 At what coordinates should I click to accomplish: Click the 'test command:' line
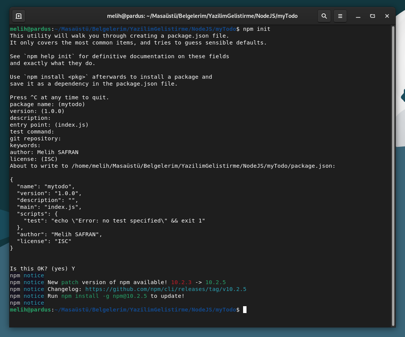pyautogui.click(x=32, y=132)
